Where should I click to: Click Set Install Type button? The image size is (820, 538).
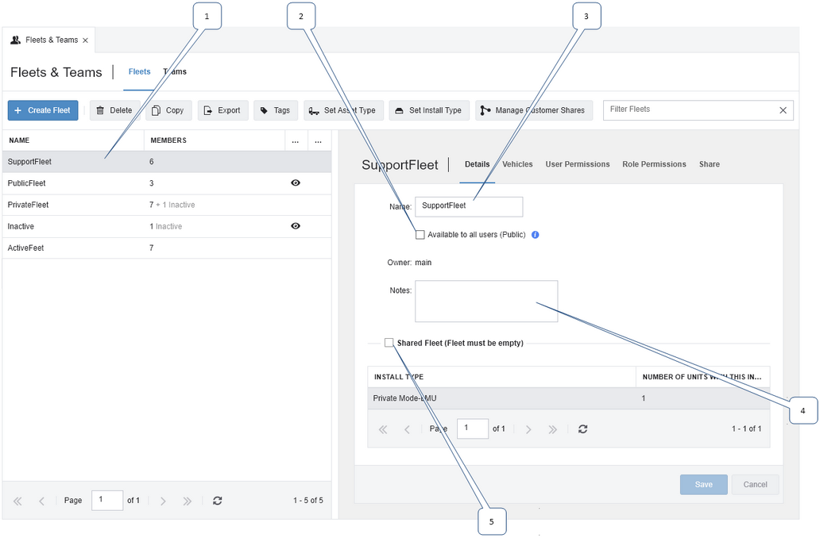tap(429, 110)
